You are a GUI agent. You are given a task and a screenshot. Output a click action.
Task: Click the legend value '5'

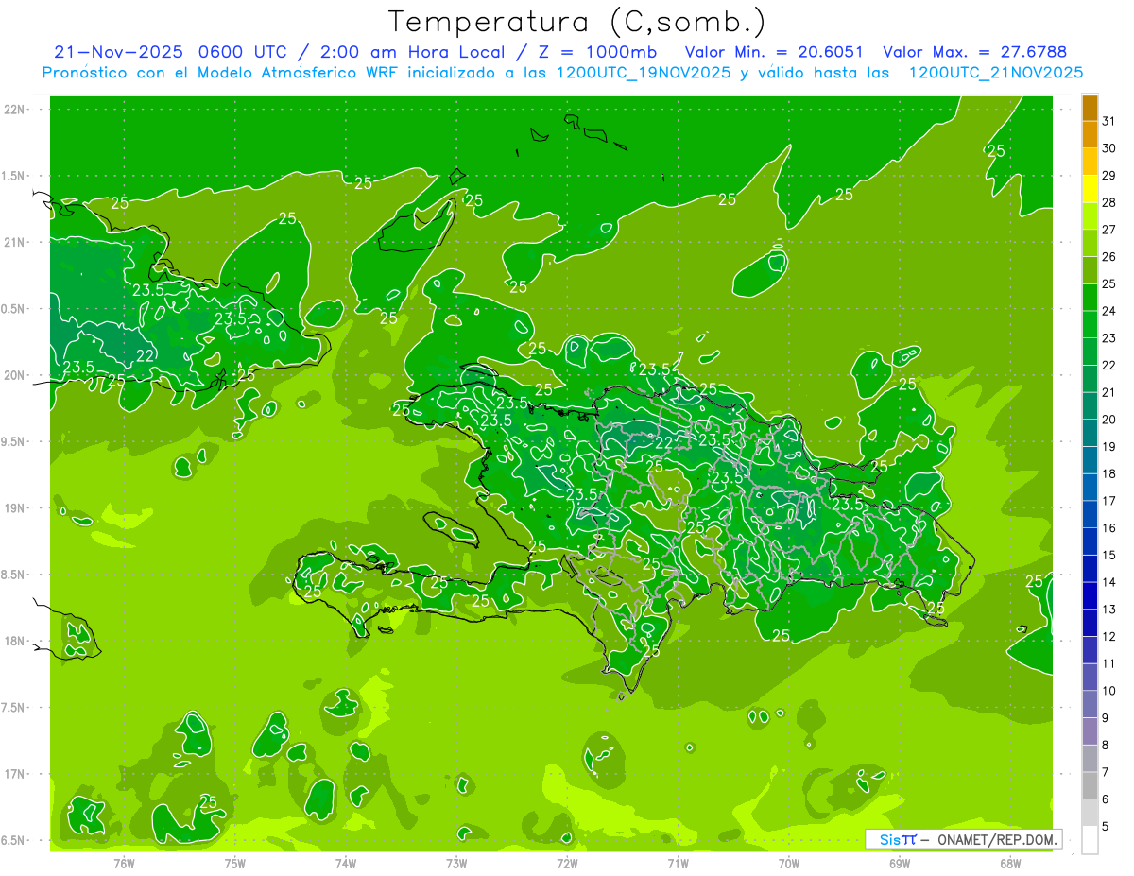(1106, 826)
